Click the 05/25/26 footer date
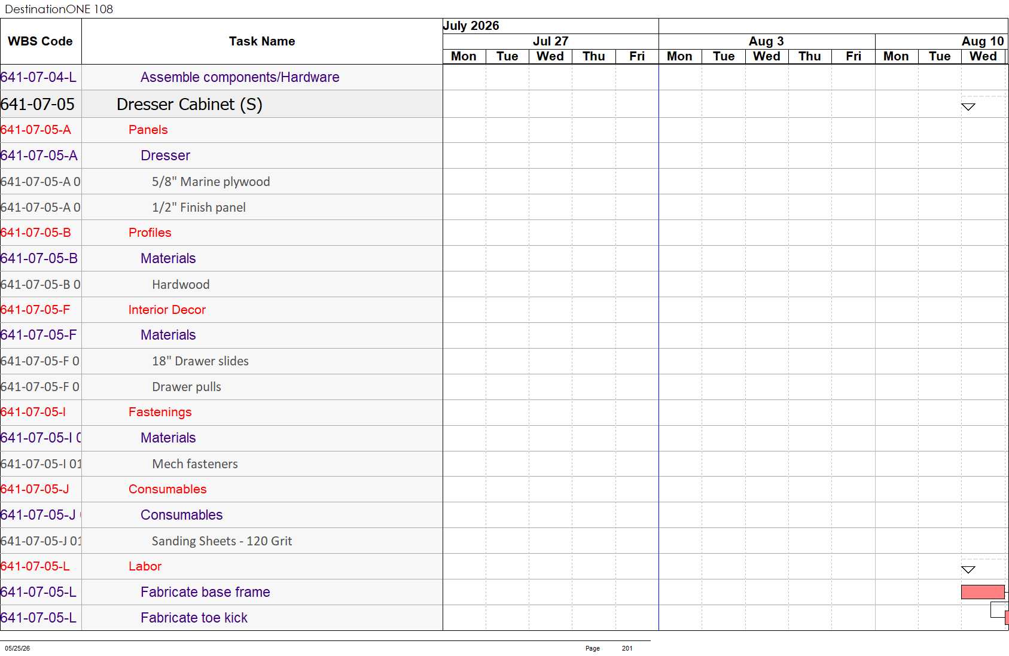Screen dimensions: 1009x656 click(17, 648)
